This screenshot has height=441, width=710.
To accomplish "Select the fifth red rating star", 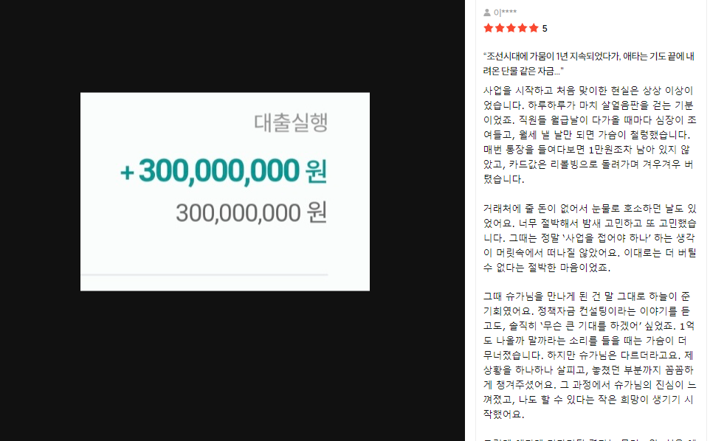I will [x=534, y=28].
